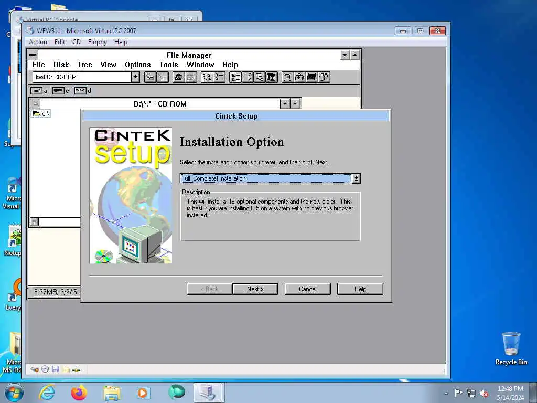The width and height of the screenshot is (537, 403).
Task: Open Help menu in File Manager
Action: [x=230, y=65]
